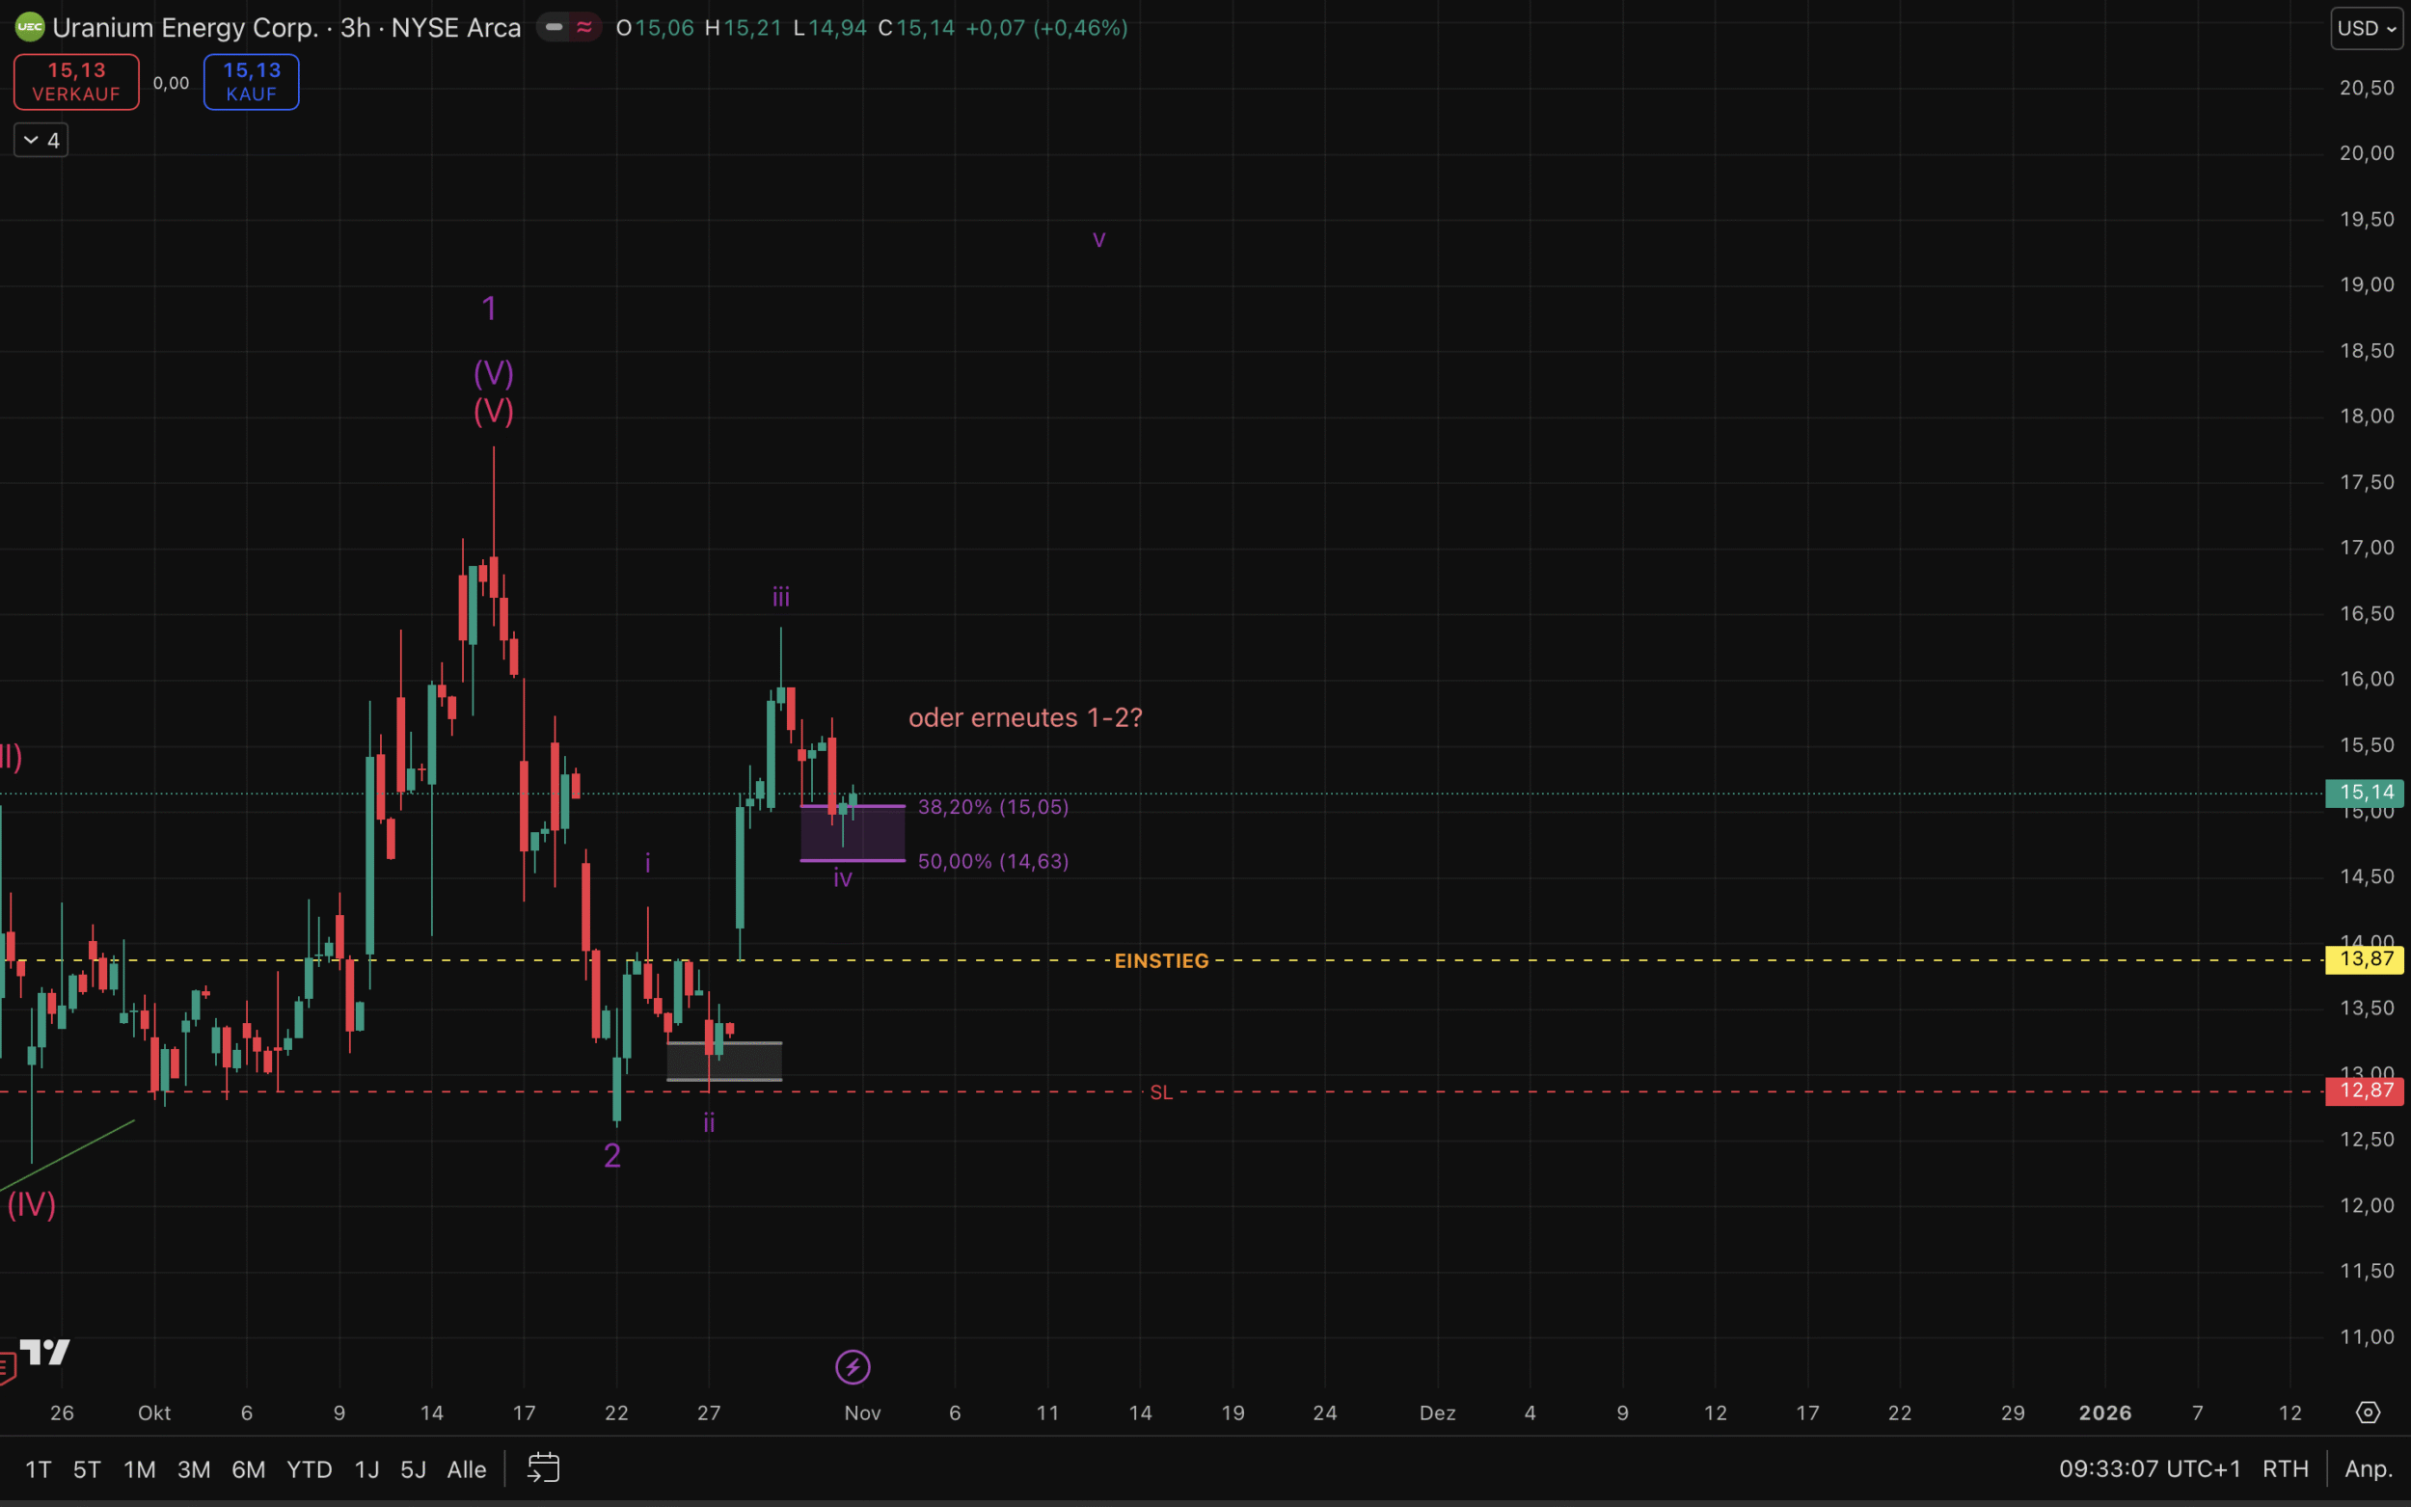Expand the collapsed indicators legend showing 4

coord(41,141)
